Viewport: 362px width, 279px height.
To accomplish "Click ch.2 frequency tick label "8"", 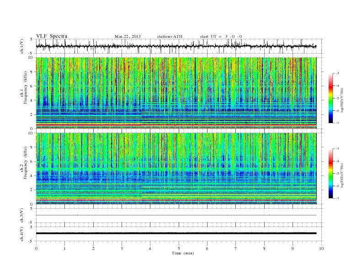I will click(32, 147).
